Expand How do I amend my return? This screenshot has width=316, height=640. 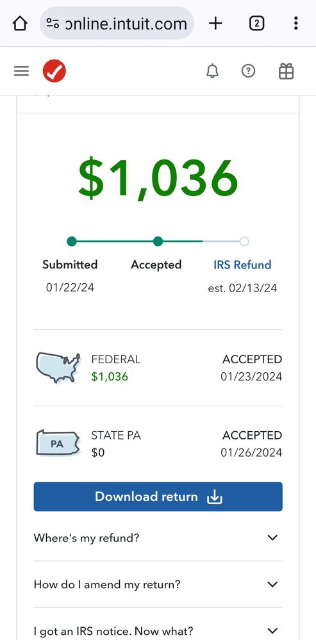coord(158,584)
